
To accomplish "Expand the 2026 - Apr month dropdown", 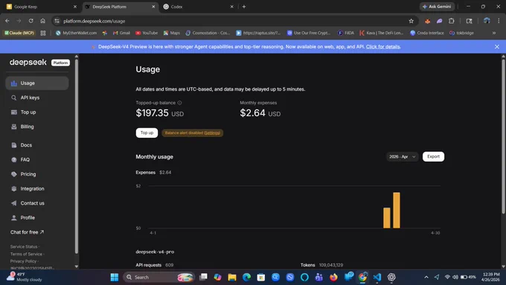I will click(x=402, y=156).
